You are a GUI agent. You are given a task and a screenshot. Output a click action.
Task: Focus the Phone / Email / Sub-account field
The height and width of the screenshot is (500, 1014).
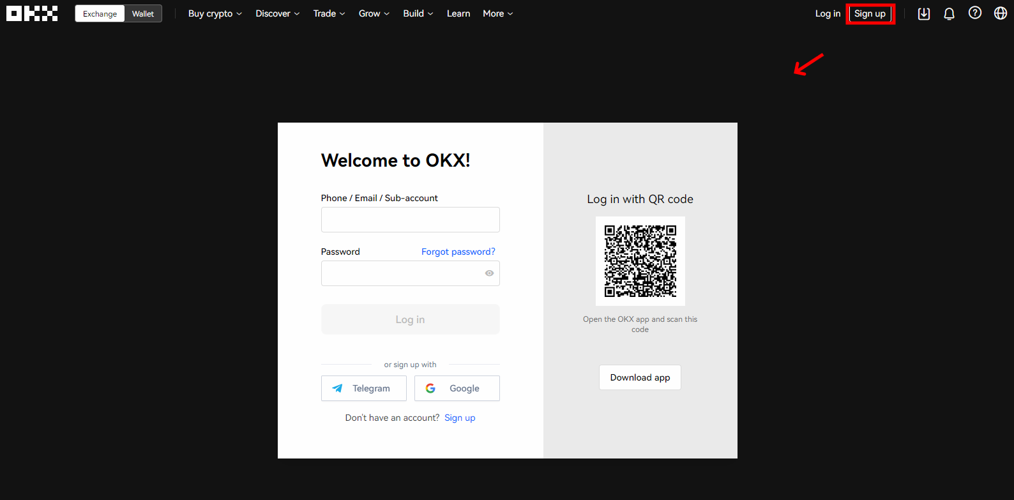click(411, 220)
